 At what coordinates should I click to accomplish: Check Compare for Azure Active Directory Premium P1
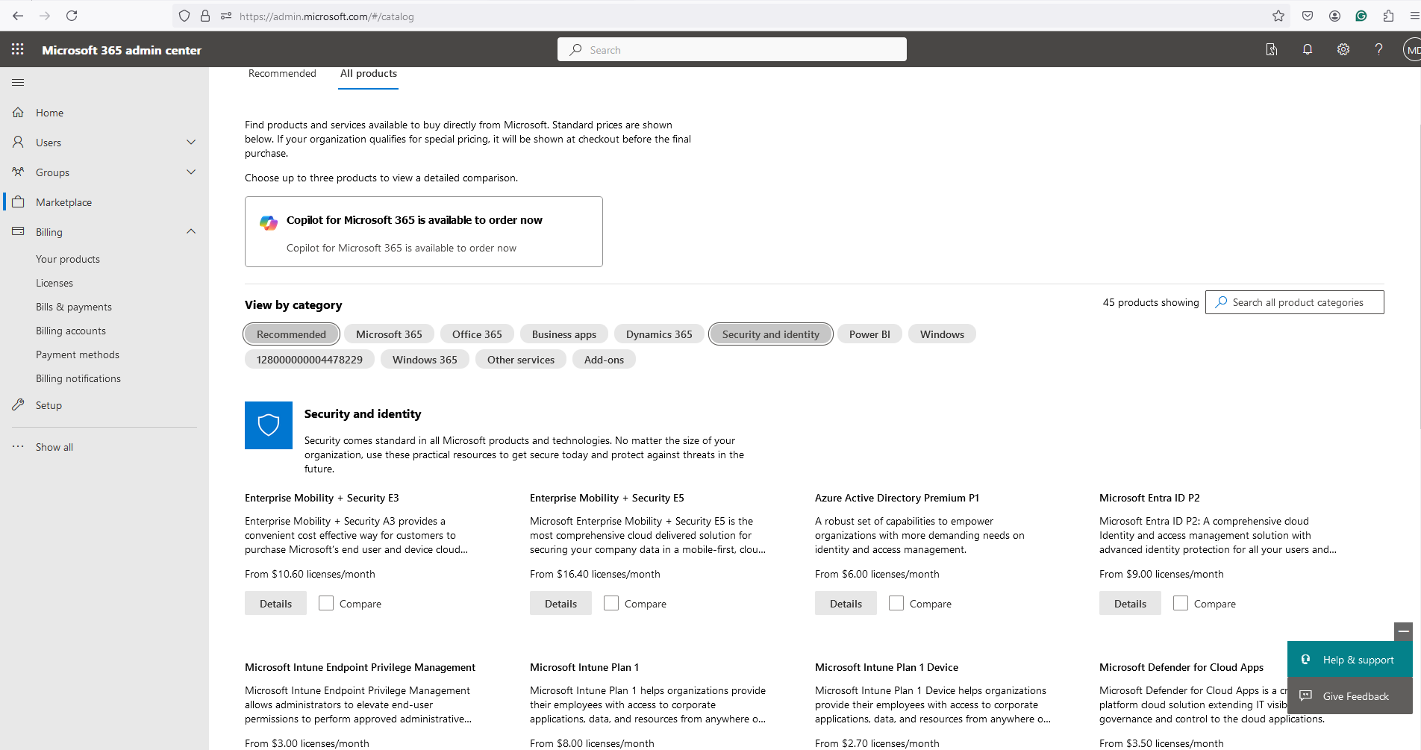896,603
